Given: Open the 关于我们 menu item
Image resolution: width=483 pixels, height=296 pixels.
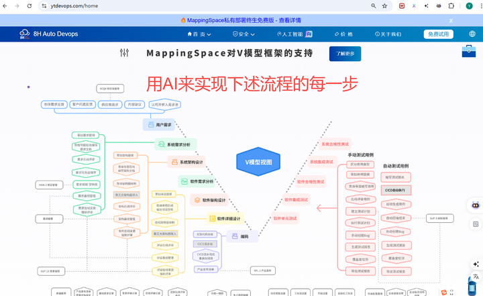Looking at the screenshot, I should [388, 34].
